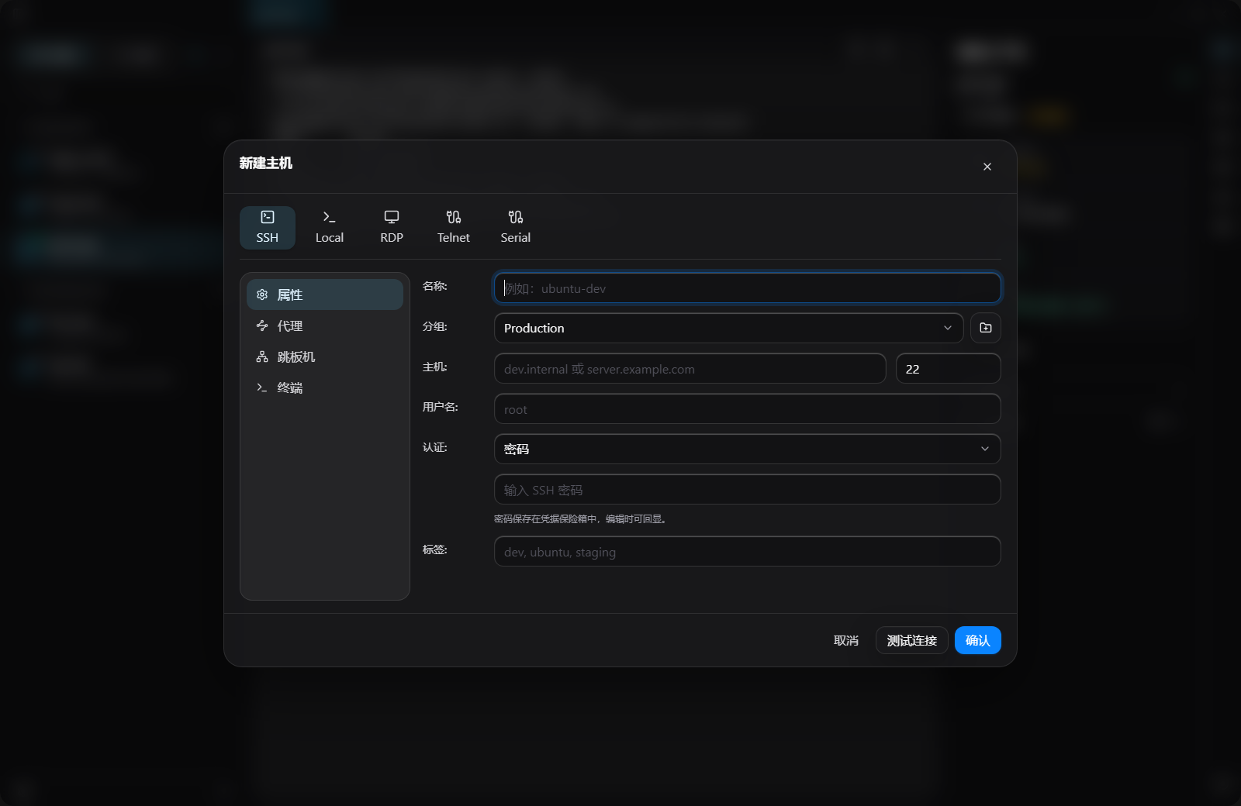Click the RDP monitor icon
Viewport: 1241px width, 806px height.
(x=391, y=217)
